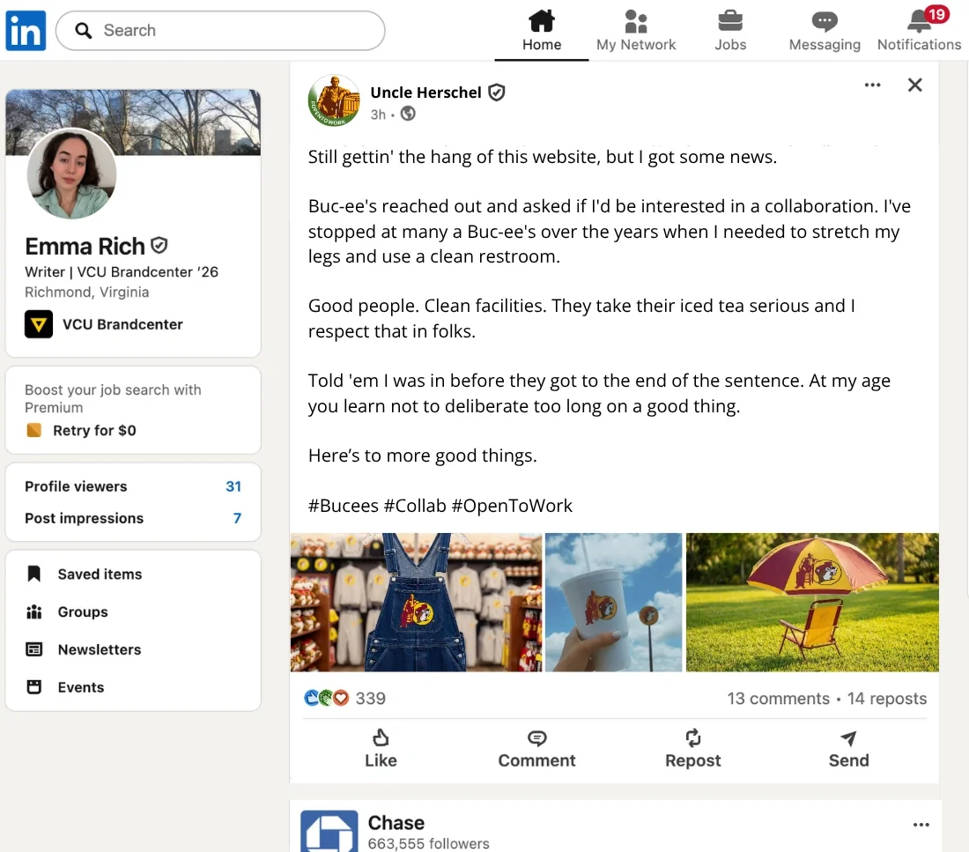
Task: Open Emma Rich's profile photo
Action: pyautogui.click(x=71, y=174)
